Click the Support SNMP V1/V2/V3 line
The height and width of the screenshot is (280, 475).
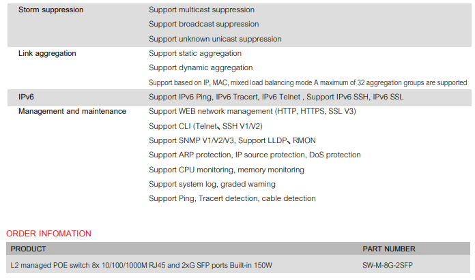click(232, 140)
